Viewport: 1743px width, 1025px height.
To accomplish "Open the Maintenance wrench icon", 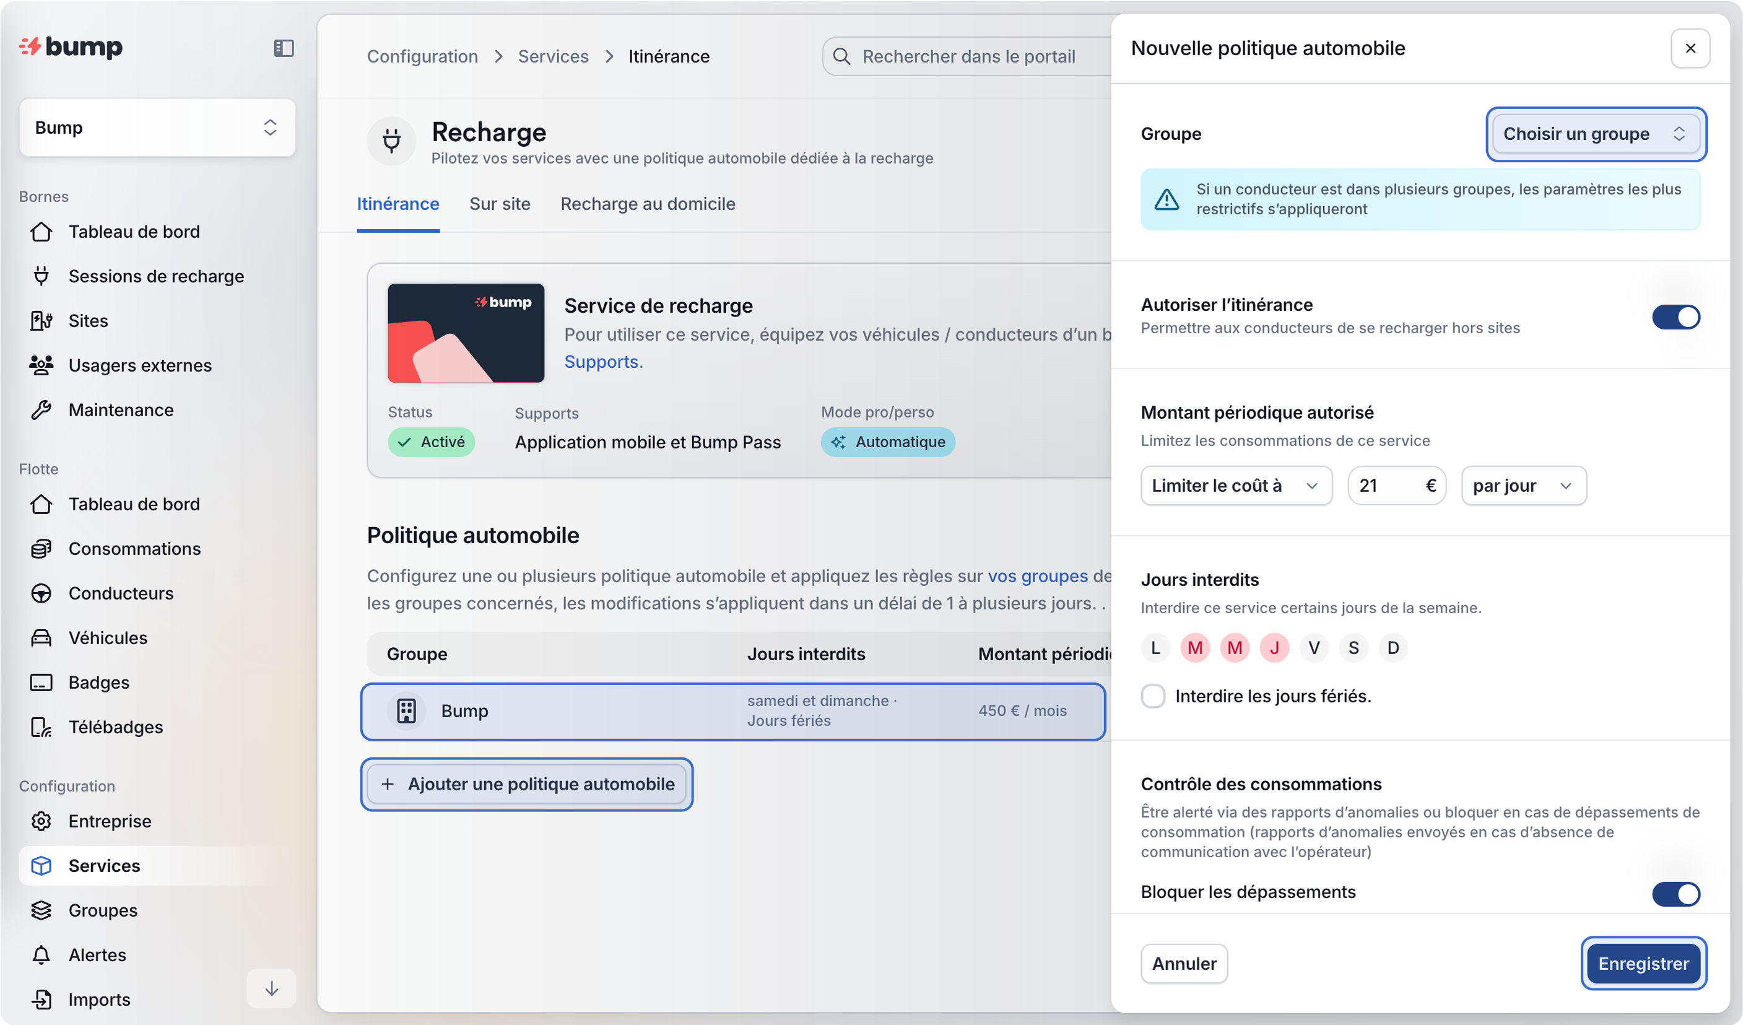I will 41,410.
